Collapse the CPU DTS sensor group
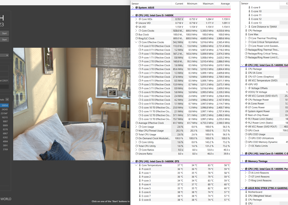The height and width of the screenshot is (205, 288). (x=133, y=161)
